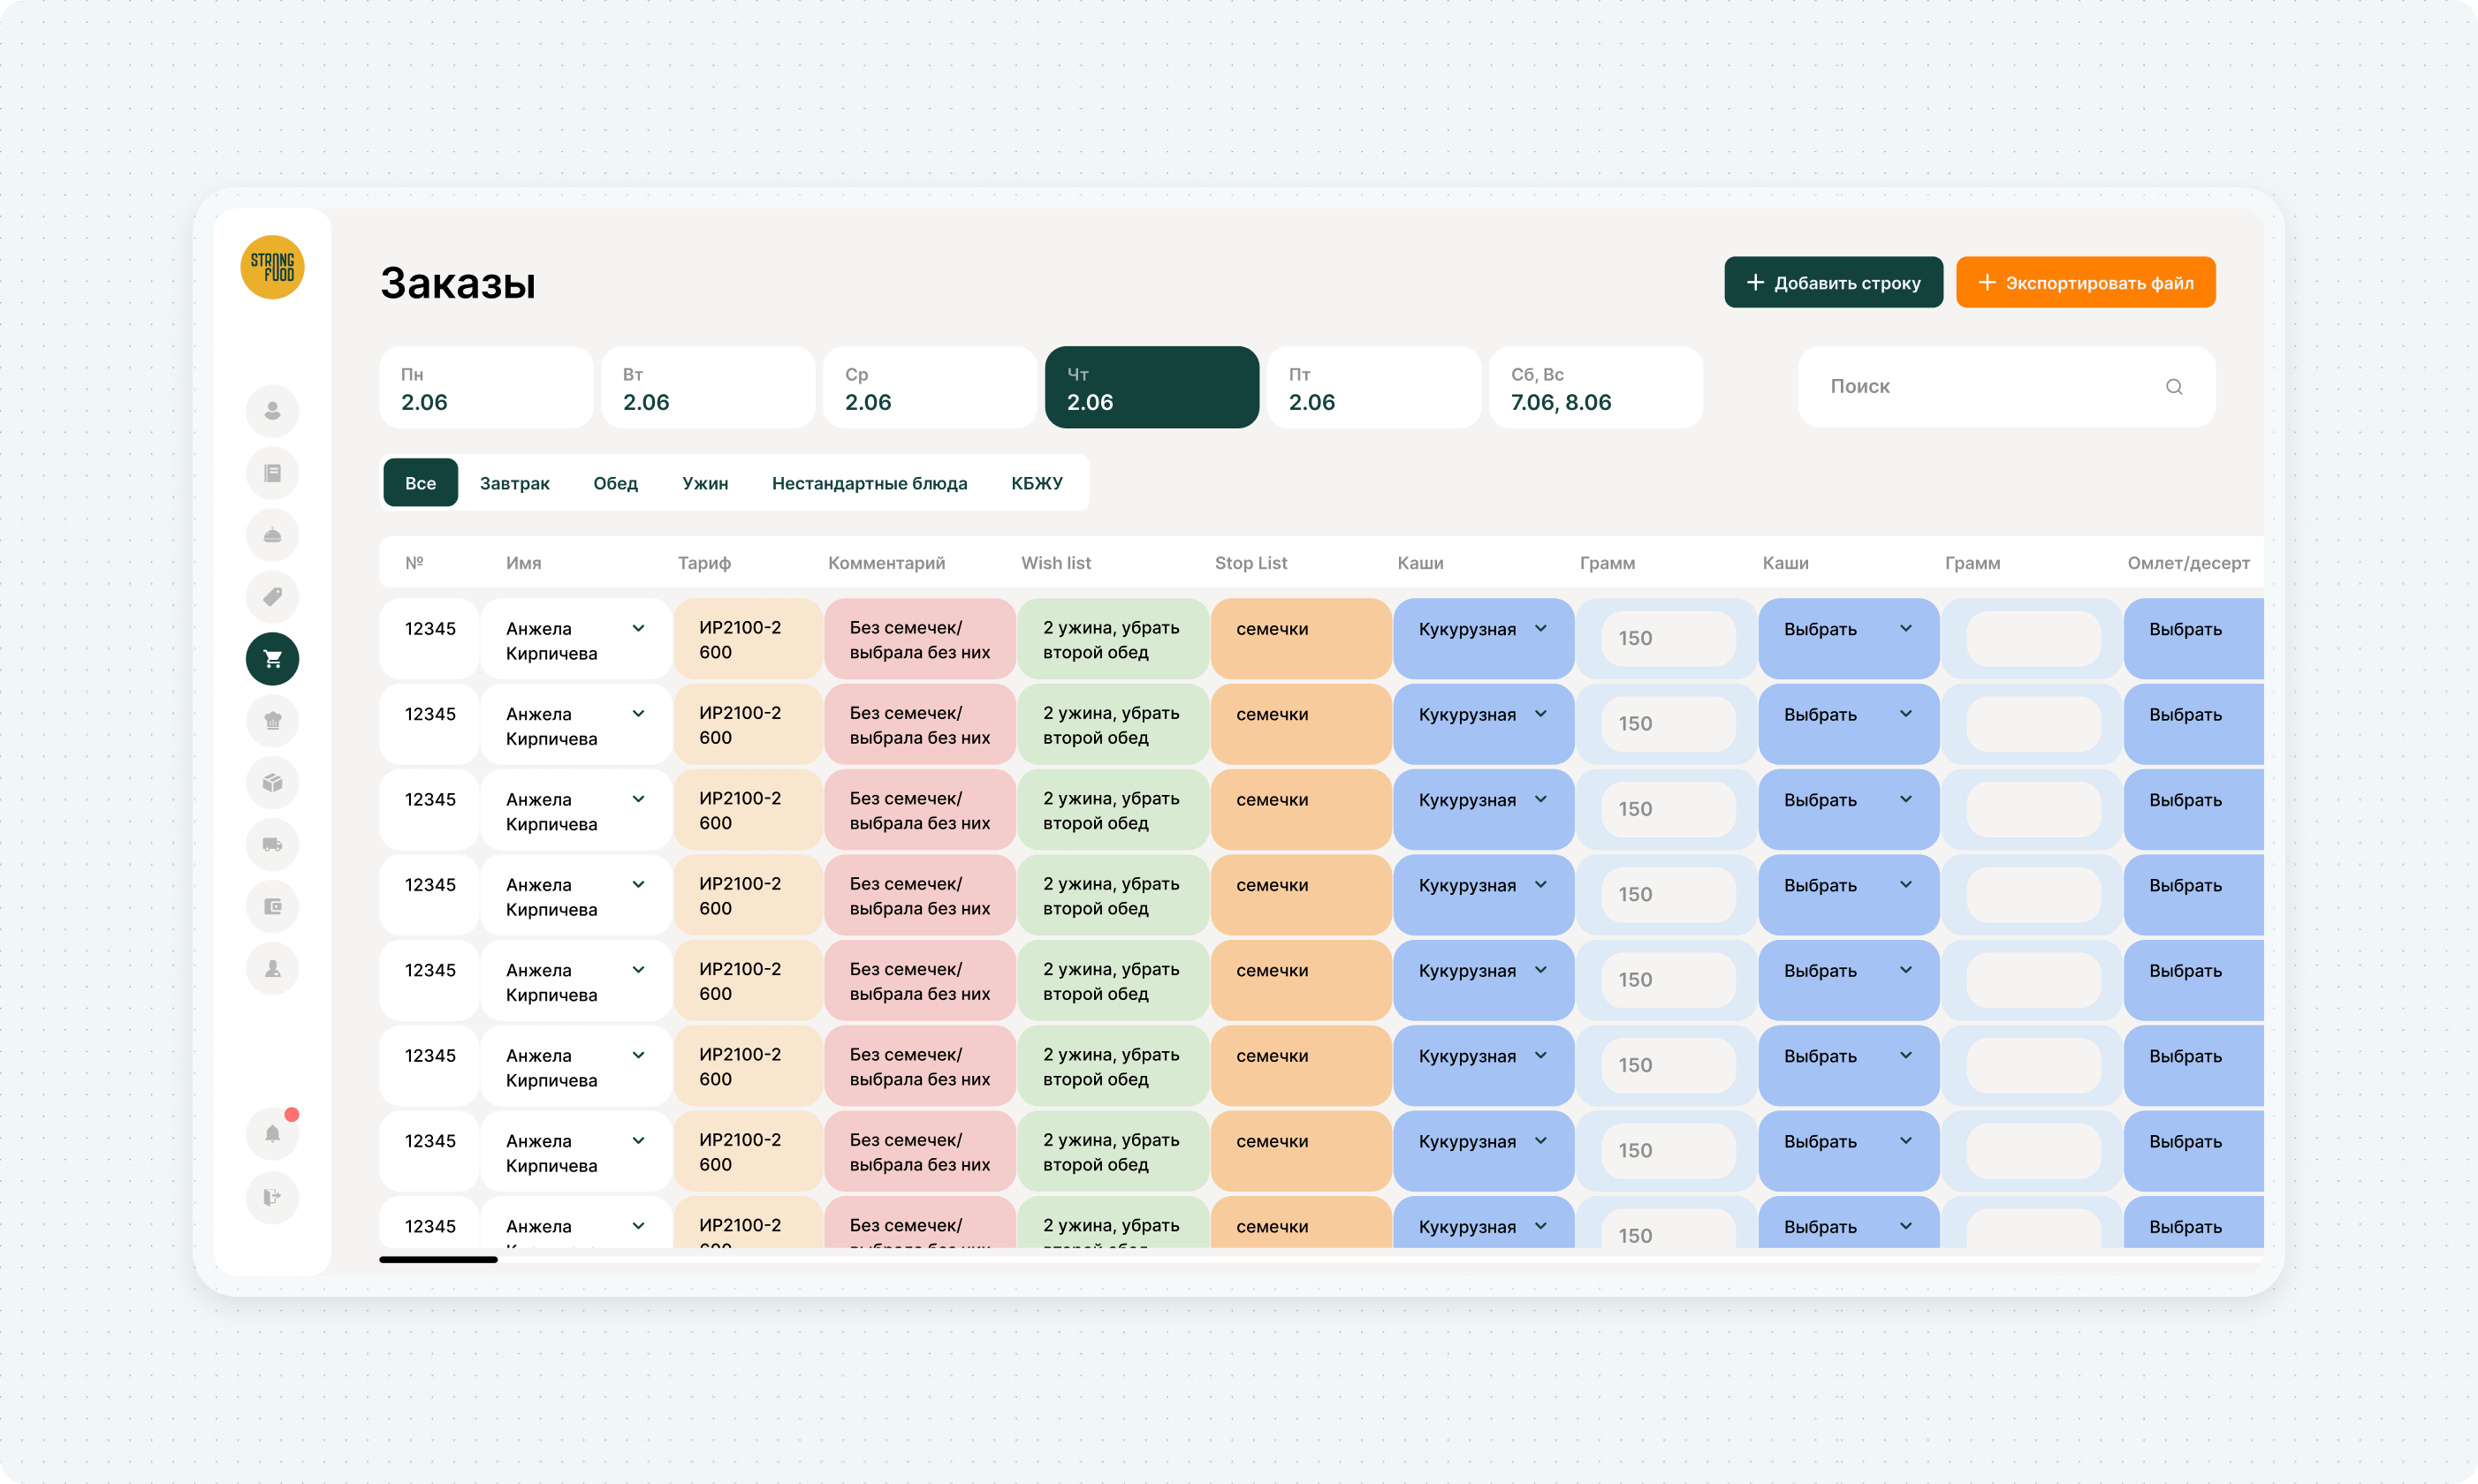This screenshot has height=1484, width=2478.
Task: Open notifications bell icon
Action: click(272, 1134)
